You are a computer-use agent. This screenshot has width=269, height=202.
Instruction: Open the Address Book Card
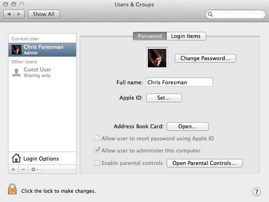tap(187, 126)
